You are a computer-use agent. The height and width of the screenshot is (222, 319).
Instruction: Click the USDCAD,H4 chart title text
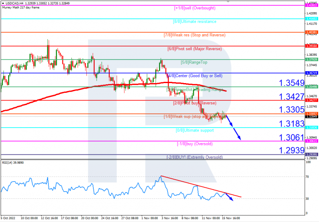14,3
